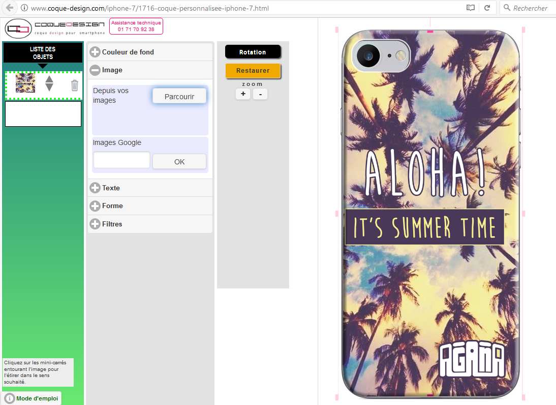The image size is (556, 405).
Task: Click the AGANA logo on case preview
Action: [x=472, y=359]
